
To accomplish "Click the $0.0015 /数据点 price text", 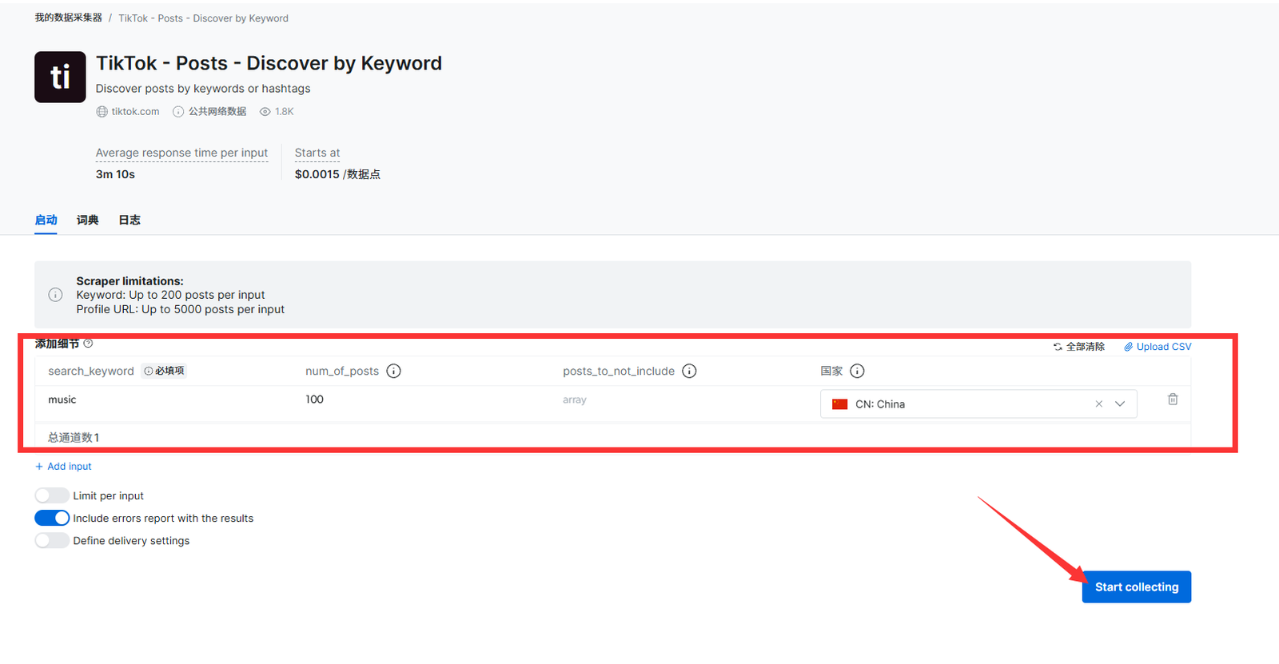I will click(337, 174).
